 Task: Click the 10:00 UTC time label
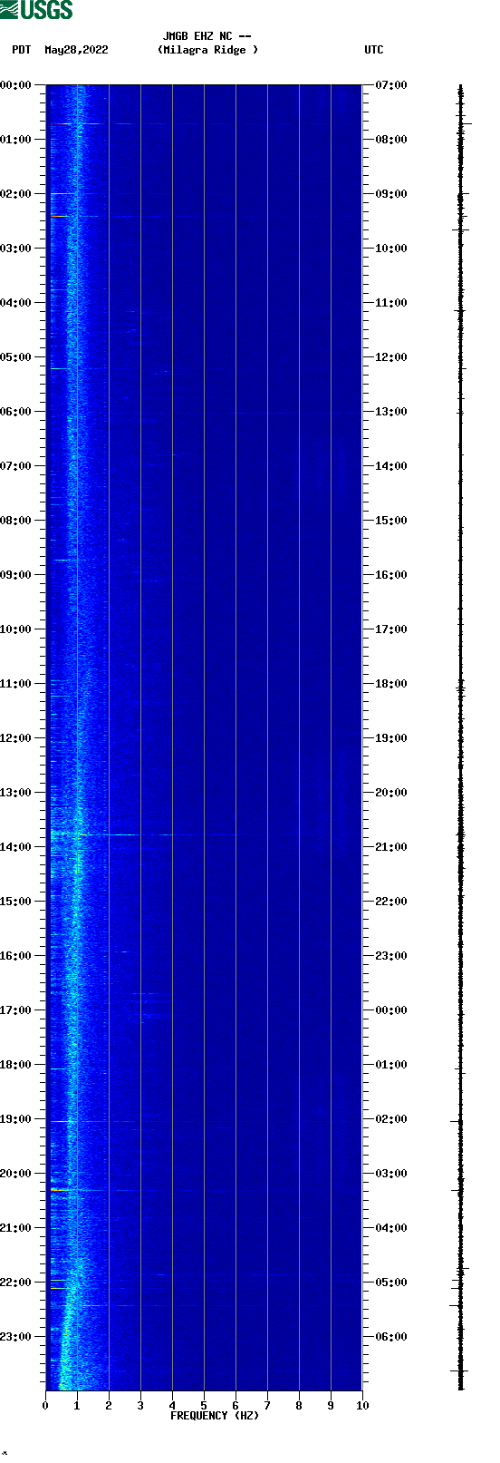tap(390, 249)
